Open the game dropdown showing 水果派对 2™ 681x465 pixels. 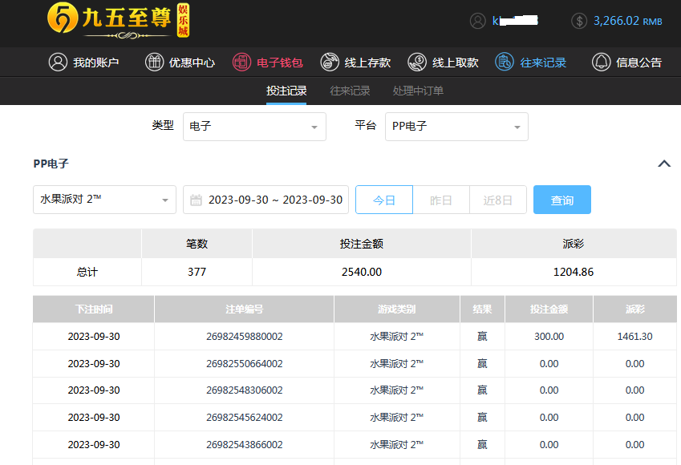pyautogui.click(x=104, y=200)
